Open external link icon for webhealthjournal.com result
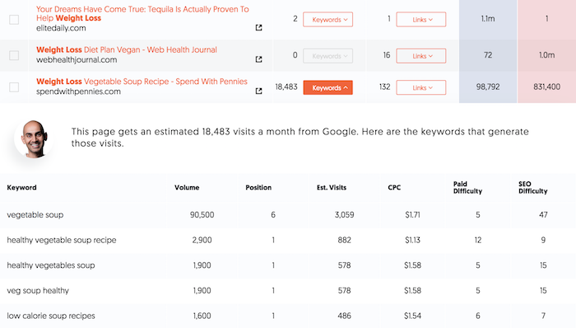The image size is (576, 328). click(258, 59)
